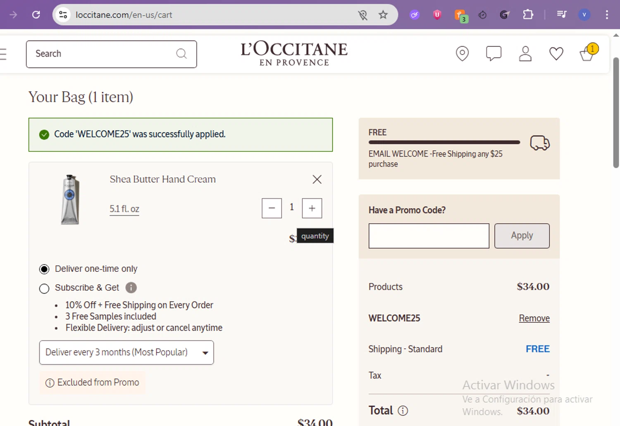Click the dark circular clock extension icon
This screenshot has height=426, width=620.
(x=482, y=15)
